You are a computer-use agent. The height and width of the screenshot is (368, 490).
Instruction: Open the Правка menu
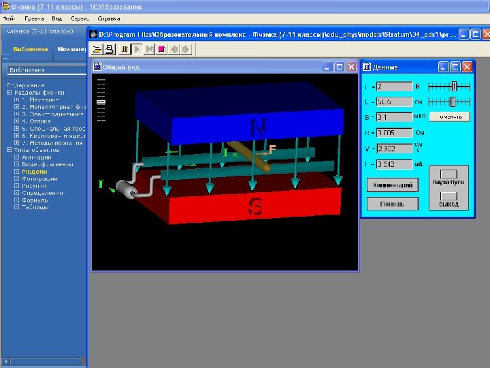(x=34, y=18)
